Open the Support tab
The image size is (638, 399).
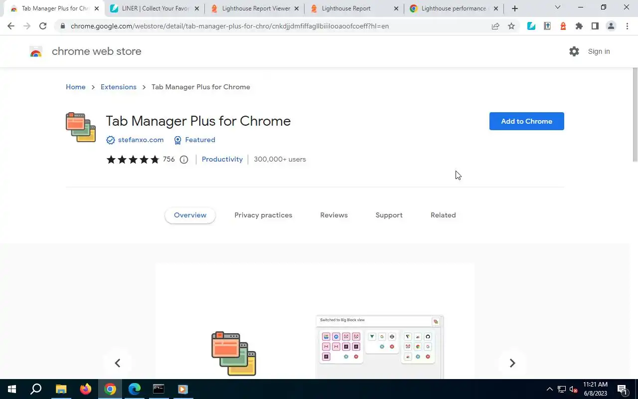click(389, 215)
